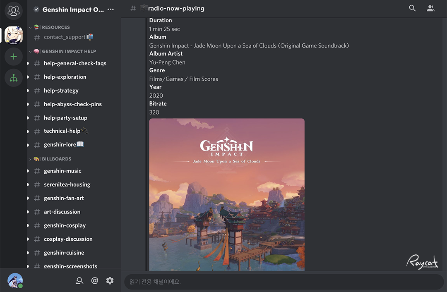Image resolution: width=447 pixels, height=292 pixels.
Task: Click the hash icon beside genshin-music
Action: [37, 171]
